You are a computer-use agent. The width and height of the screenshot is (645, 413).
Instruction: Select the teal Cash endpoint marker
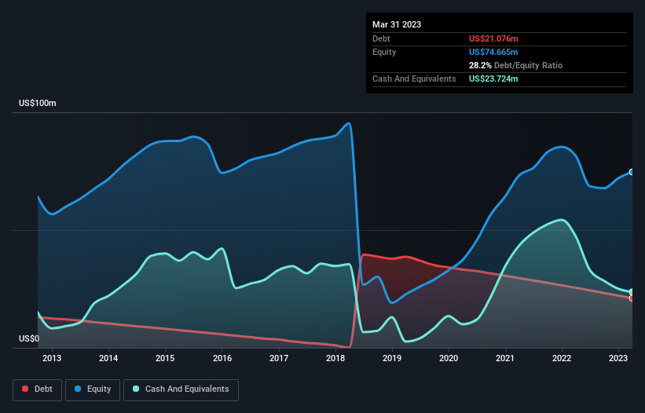(x=632, y=292)
